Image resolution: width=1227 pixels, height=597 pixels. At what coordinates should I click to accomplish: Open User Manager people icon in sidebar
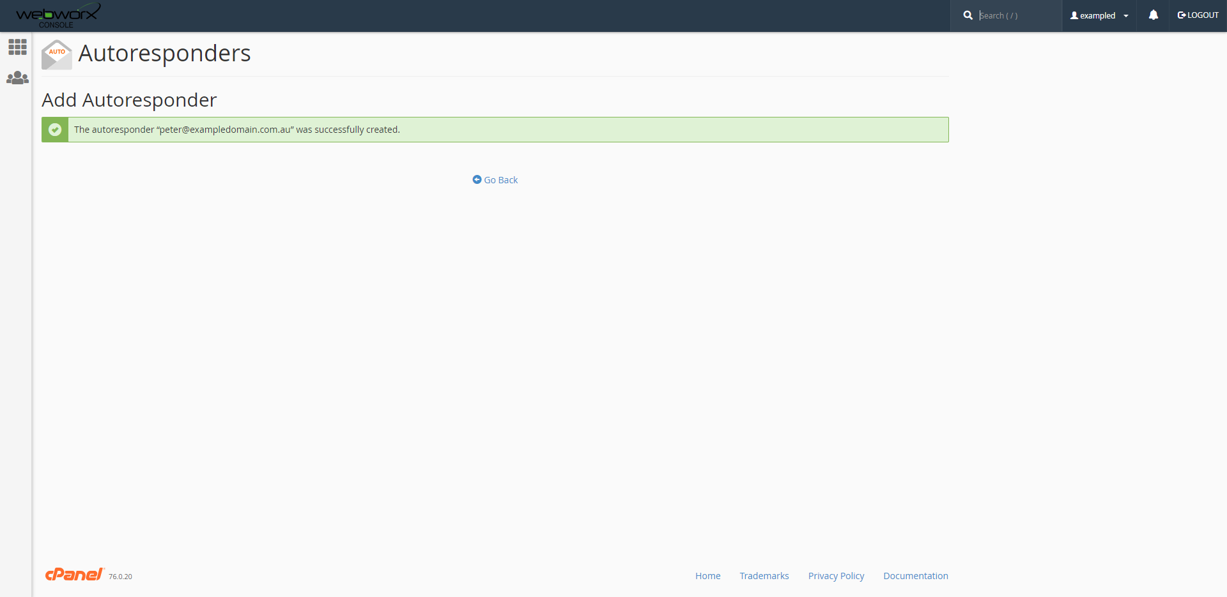pos(17,78)
